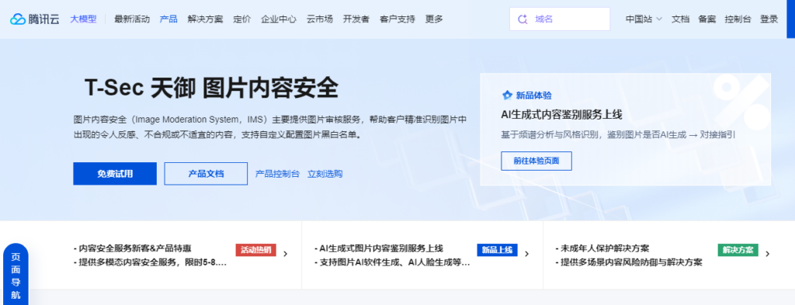The image size is (795, 305).
Task: Open the 新品上线 card arrow
Action: tap(527, 254)
